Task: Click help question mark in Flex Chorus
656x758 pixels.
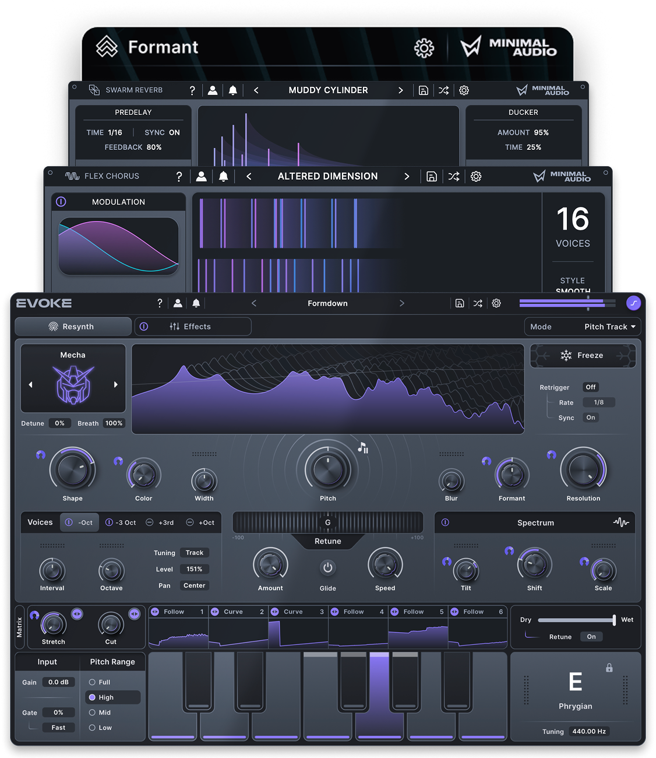Action: (x=179, y=177)
